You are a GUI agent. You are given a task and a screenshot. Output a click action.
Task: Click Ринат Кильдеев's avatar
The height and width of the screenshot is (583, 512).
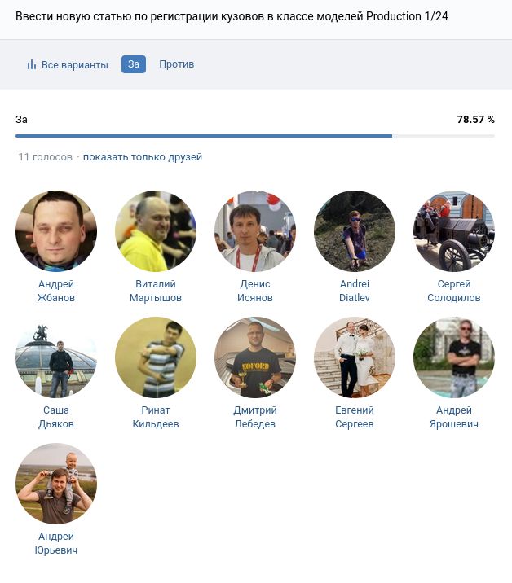[x=156, y=357]
